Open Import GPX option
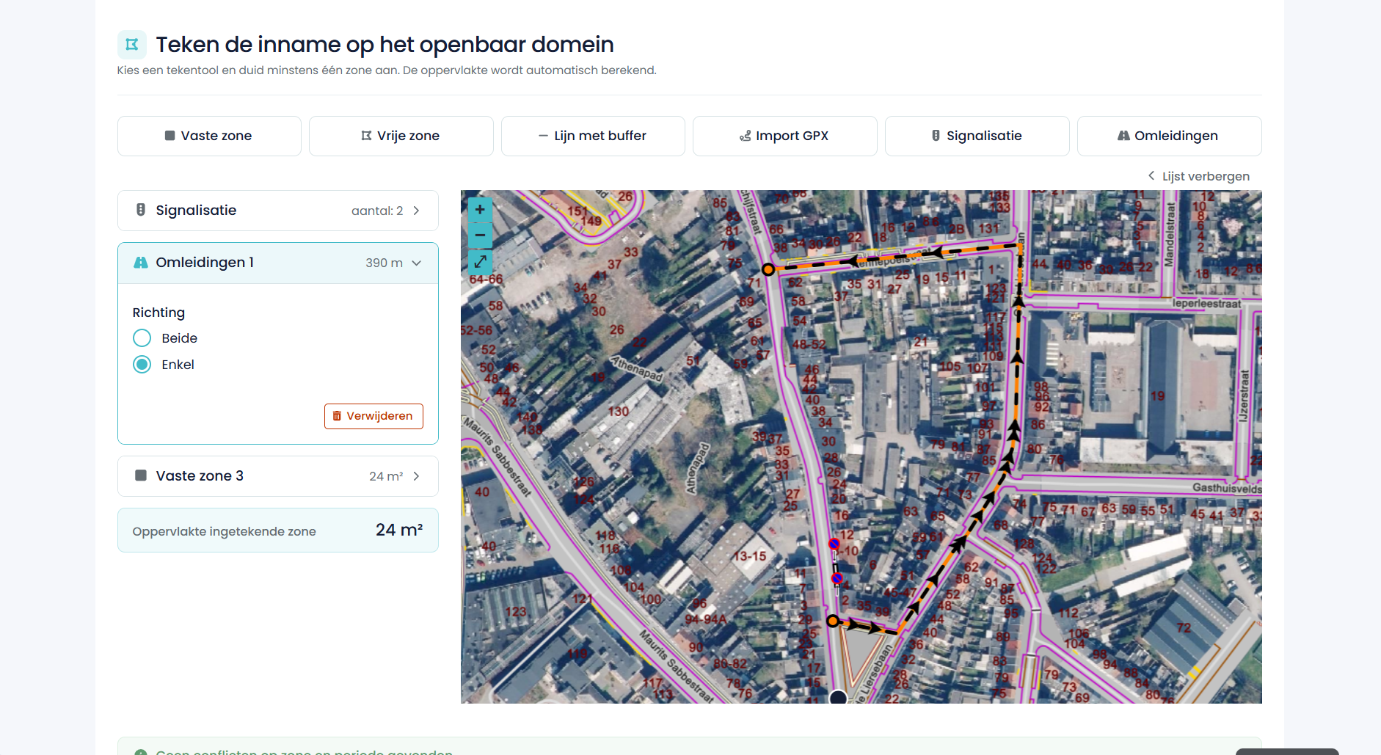The height and width of the screenshot is (755, 1381). point(784,136)
